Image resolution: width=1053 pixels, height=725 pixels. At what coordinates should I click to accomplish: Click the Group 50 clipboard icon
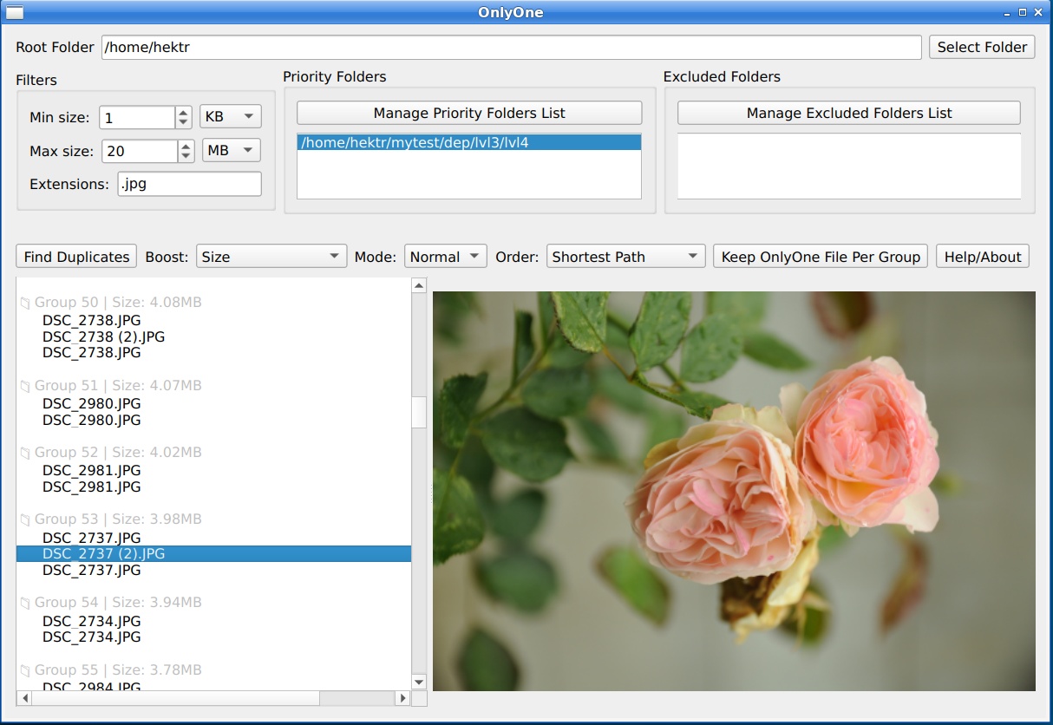(27, 302)
